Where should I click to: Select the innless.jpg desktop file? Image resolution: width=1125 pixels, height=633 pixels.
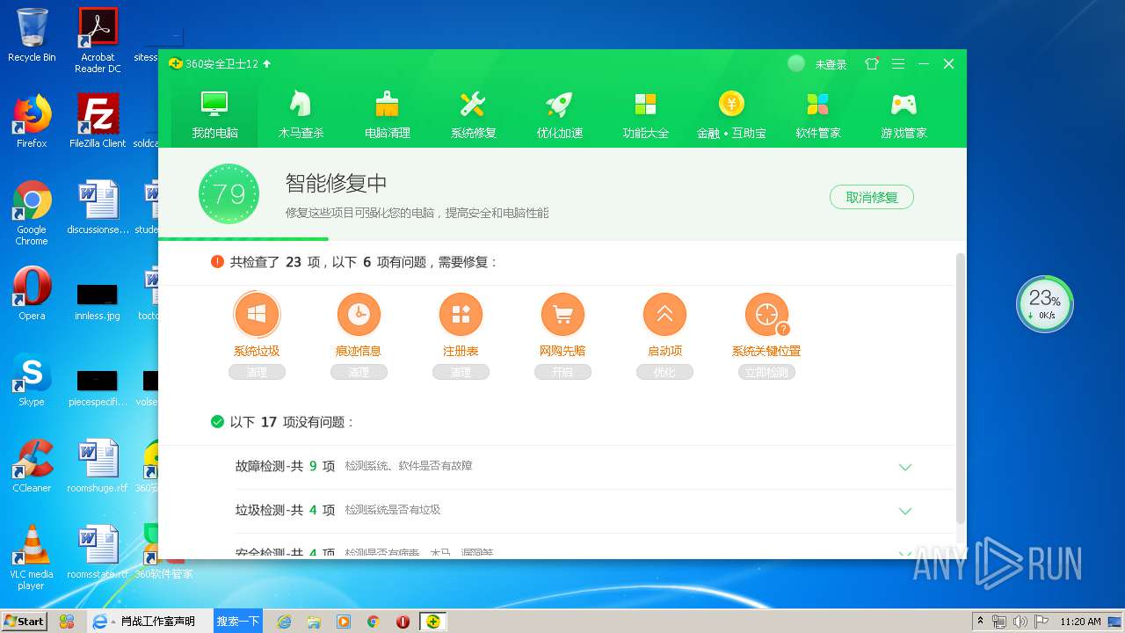click(x=98, y=301)
